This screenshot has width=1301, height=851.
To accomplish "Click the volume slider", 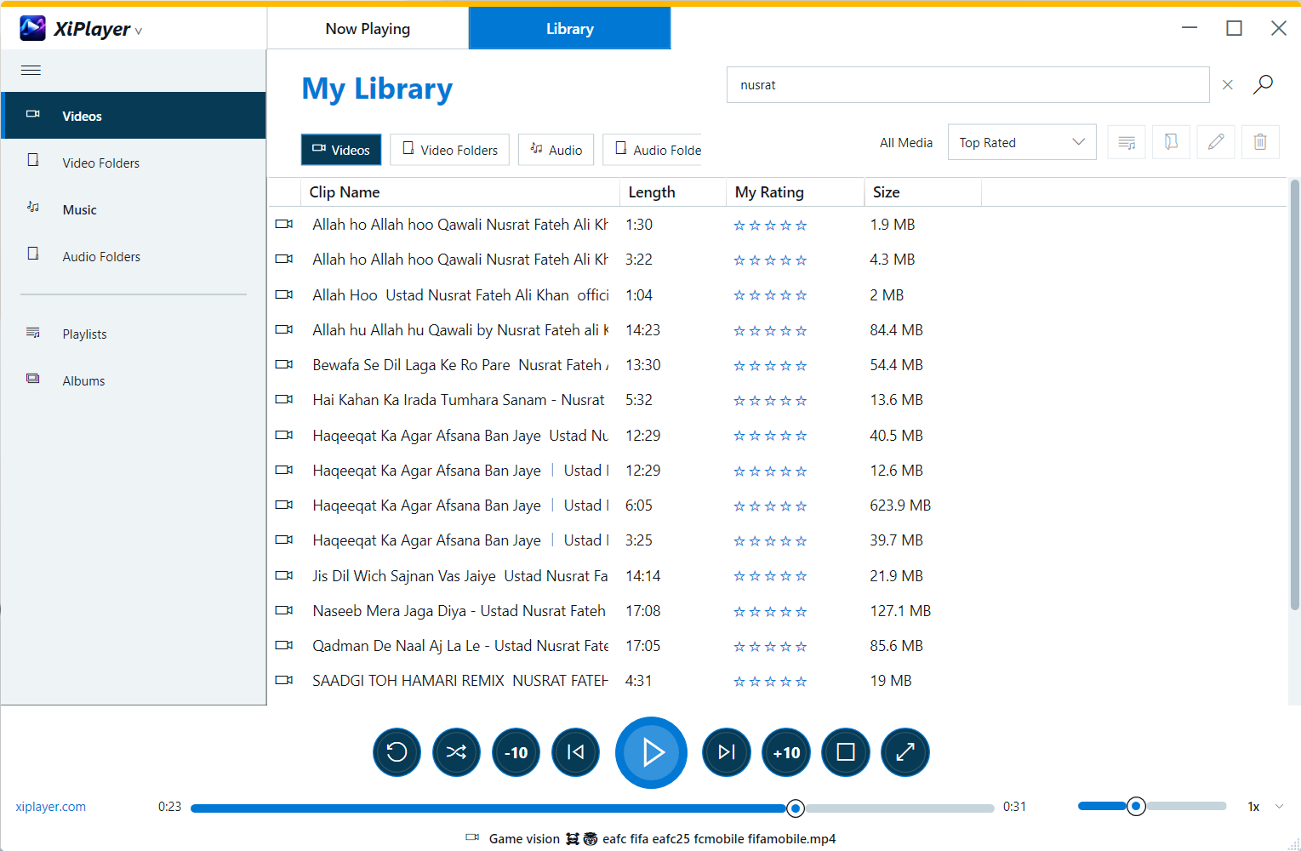I will pos(1152,806).
